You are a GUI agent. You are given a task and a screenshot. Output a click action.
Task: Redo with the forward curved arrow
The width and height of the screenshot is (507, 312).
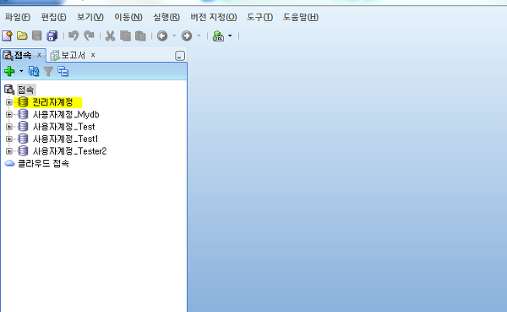tap(89, 36)
